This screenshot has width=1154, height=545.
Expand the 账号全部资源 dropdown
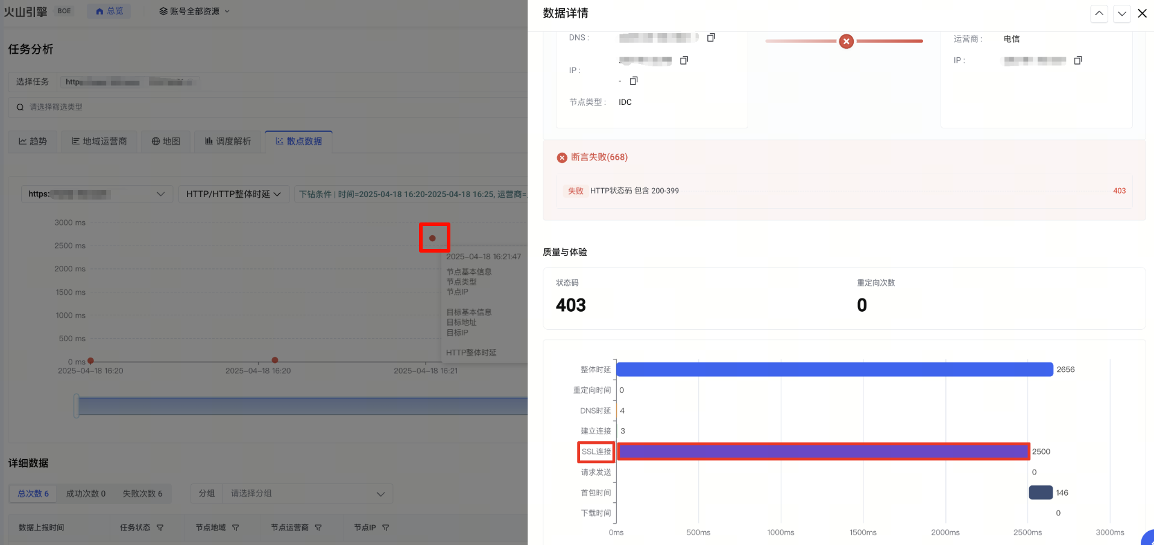[194, 11]
